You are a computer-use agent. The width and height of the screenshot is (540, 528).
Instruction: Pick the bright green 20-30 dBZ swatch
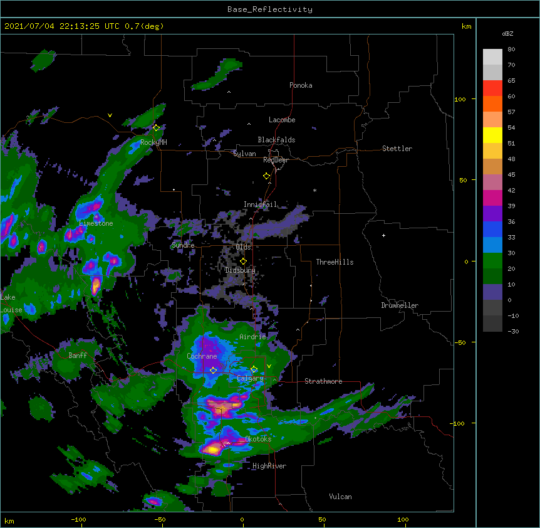(492, 261)
